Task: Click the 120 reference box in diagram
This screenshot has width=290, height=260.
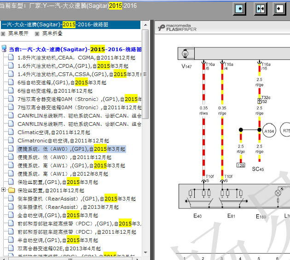Action: (241, 165)
